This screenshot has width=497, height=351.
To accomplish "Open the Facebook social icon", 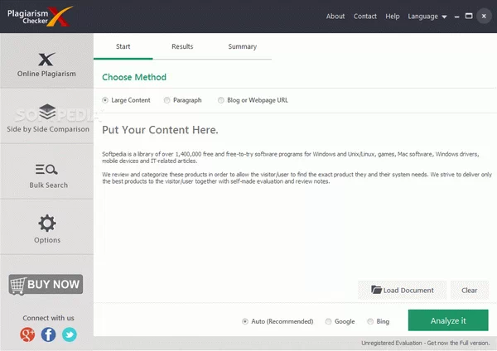I will coord(48,334).
